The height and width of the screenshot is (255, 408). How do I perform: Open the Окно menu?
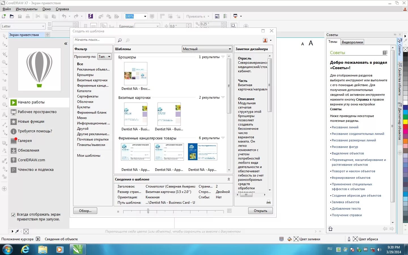pyautogui.click(x=46, y=9)
